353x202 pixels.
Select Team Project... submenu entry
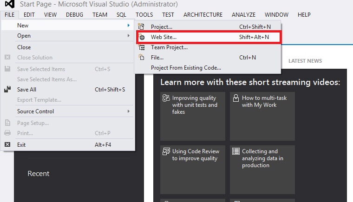click(x=208, y=47)
